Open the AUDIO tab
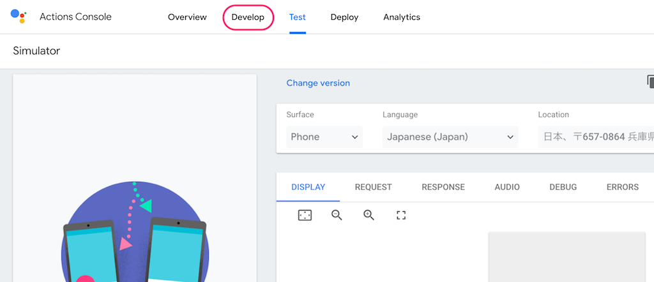Screen dimensions: 654x282 coord(507,187)
